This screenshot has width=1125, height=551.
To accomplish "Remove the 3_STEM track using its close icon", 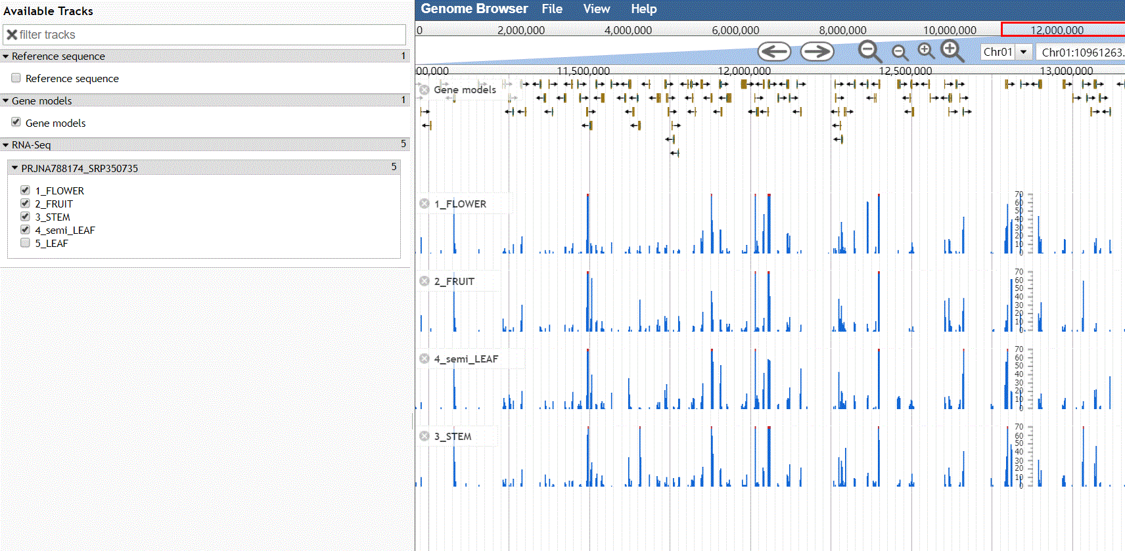I will pos(425,436).
